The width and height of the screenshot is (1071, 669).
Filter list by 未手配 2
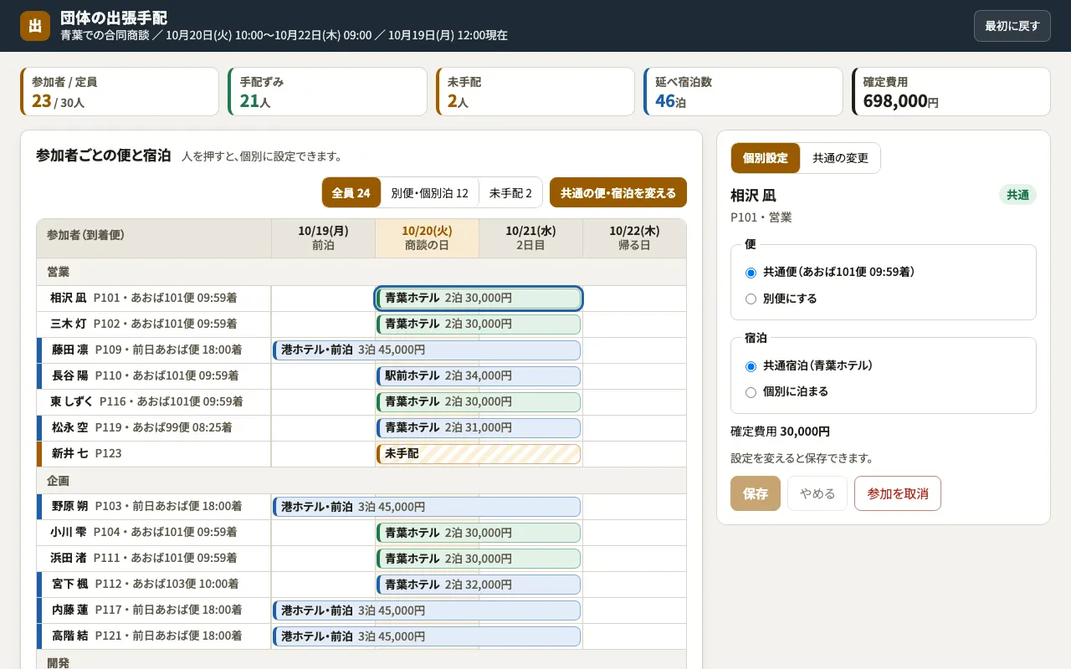[x=510, y=192]
